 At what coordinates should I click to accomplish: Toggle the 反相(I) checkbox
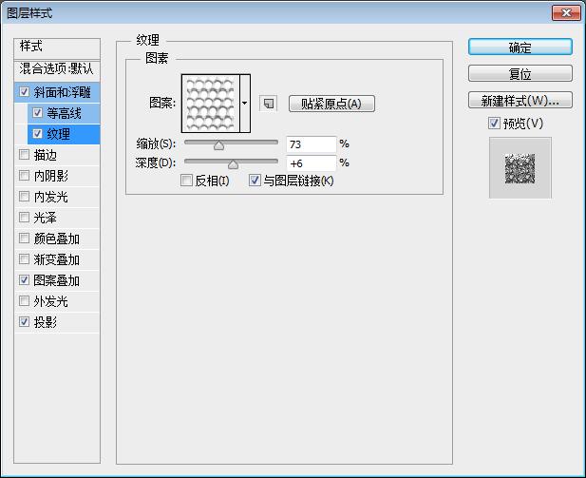[186, 181]
